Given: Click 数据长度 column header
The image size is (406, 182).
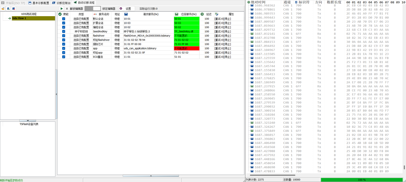Looking at the screenshot, I should (334, 2).
